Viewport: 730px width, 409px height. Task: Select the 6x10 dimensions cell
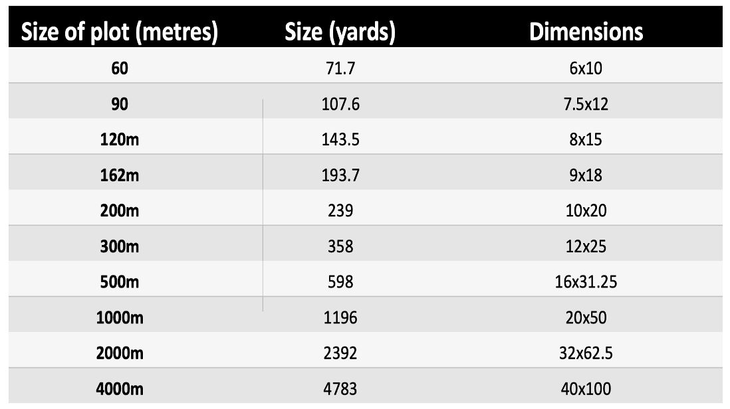[x=586, y=68]
